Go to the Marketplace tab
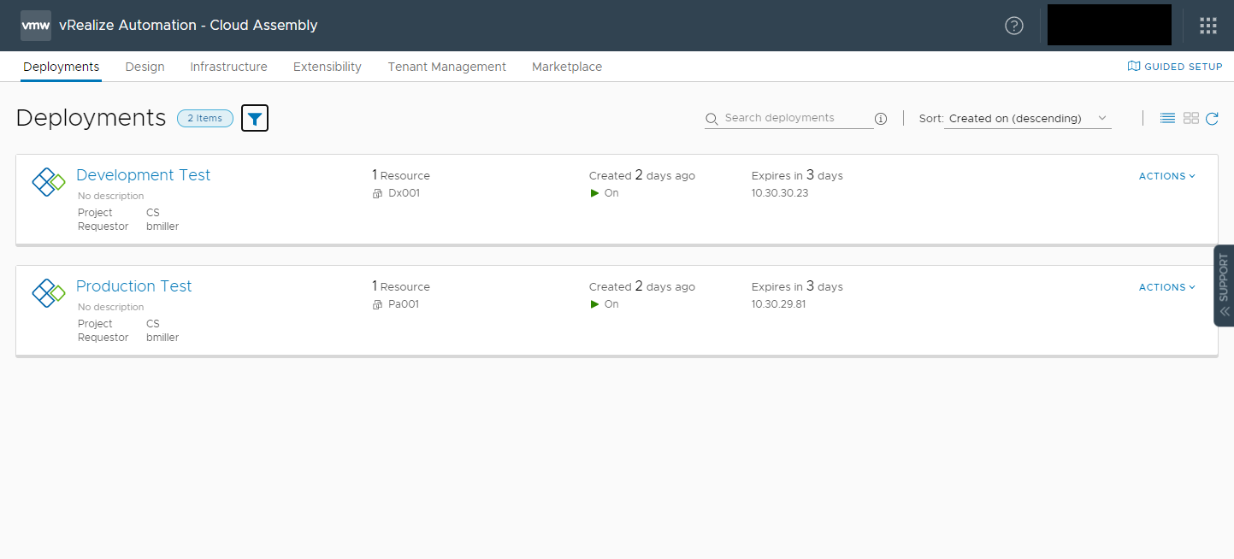Screen dimensions: 1234x559 point(567,67)
